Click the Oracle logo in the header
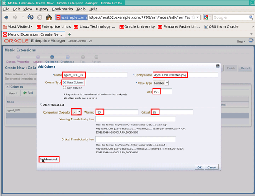The height and width of the screenshot is (196, 255). click(16, 41)
